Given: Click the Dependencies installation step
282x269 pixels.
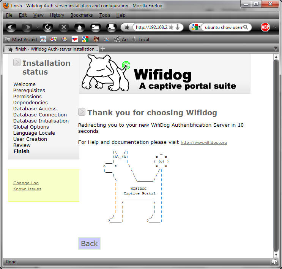Looking at the screenshot, I should pyautogui.click(x=30, y=102).
